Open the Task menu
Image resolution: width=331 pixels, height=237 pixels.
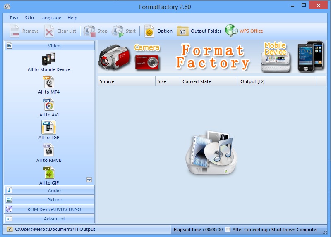point(14,18)
